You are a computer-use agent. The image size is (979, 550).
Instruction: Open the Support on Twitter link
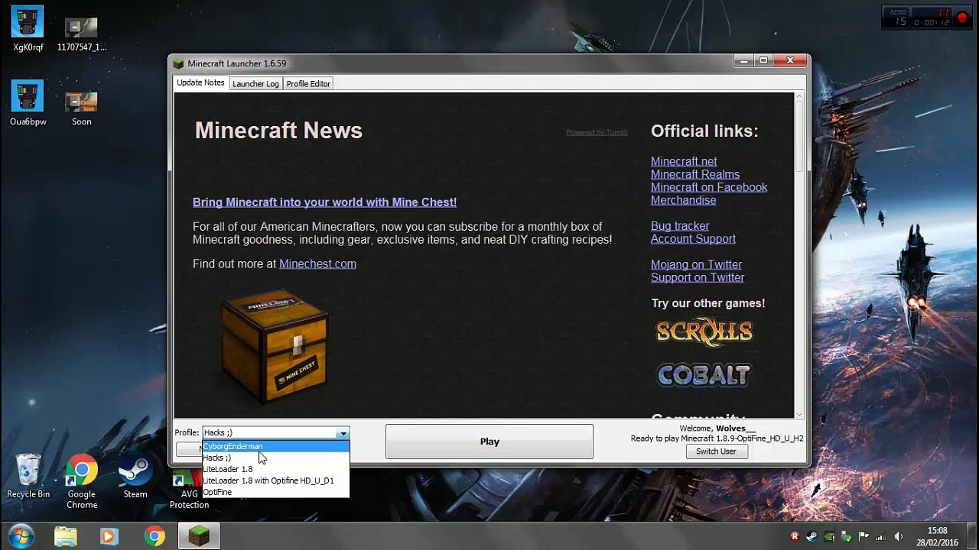(698, 278)
